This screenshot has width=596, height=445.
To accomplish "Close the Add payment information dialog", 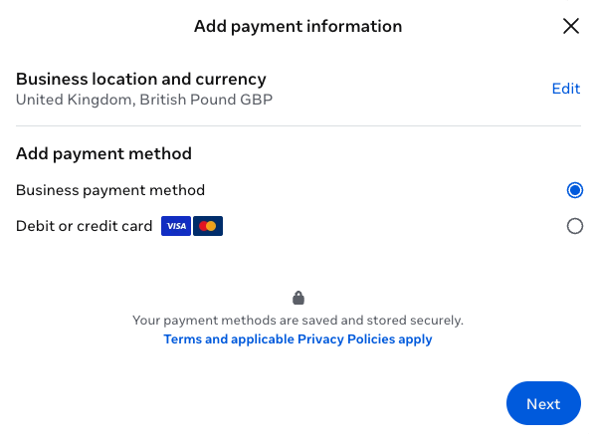I will 570,26.
